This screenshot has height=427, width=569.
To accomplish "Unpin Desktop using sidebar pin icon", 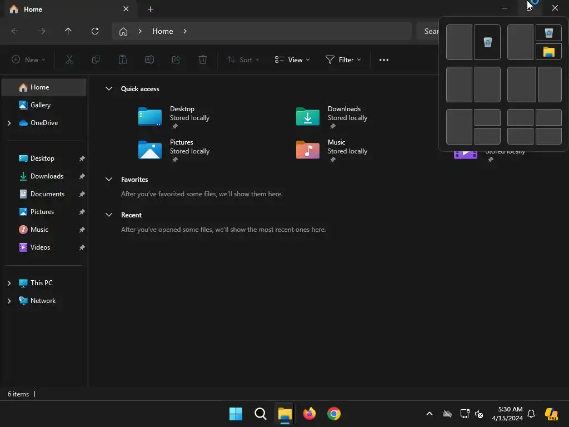I will pyautogui.click(x=82, y=158).
